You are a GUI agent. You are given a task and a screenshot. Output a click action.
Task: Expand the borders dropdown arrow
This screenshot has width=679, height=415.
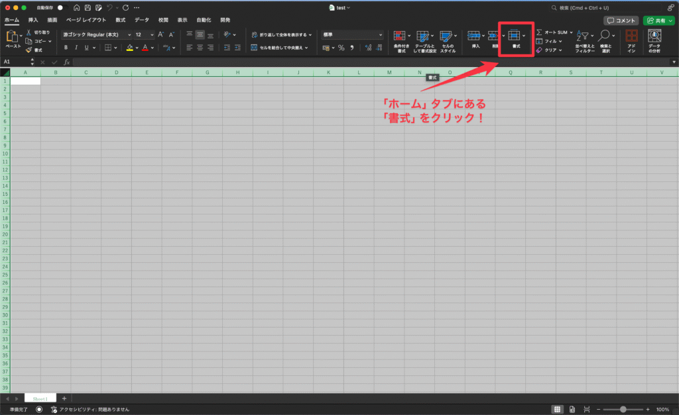(115, 48)
